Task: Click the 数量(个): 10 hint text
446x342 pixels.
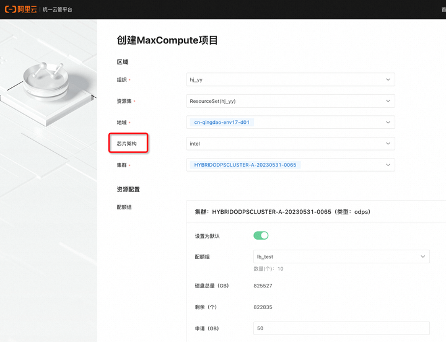Action: [x=268, y=269]
